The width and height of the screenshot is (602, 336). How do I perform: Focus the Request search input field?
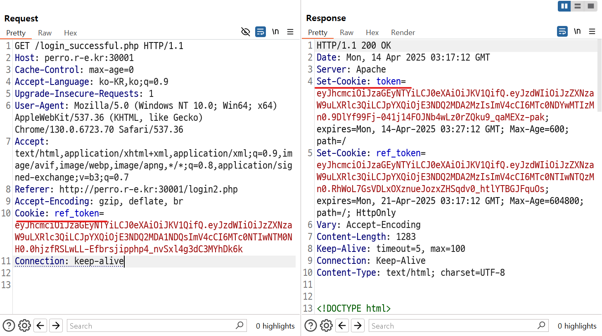pyautogui.click(x=157, y=326)
